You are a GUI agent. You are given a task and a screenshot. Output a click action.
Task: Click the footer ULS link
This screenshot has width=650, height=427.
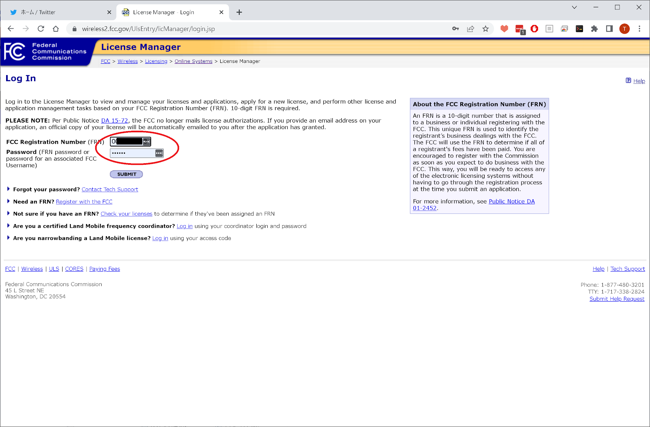point(54,269)
